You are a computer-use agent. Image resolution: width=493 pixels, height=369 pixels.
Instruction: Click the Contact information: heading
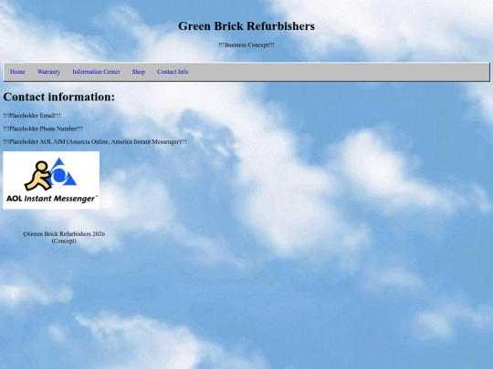click(59, 97)
